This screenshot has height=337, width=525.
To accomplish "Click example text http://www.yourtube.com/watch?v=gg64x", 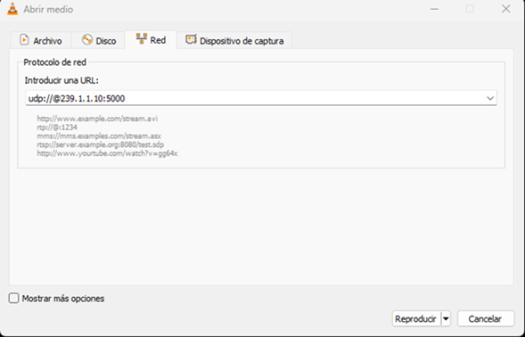I will click(107, 153).
